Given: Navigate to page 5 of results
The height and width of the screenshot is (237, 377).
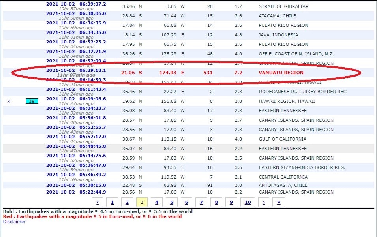Looking at the screenshot, I should [x=171, y=202].
